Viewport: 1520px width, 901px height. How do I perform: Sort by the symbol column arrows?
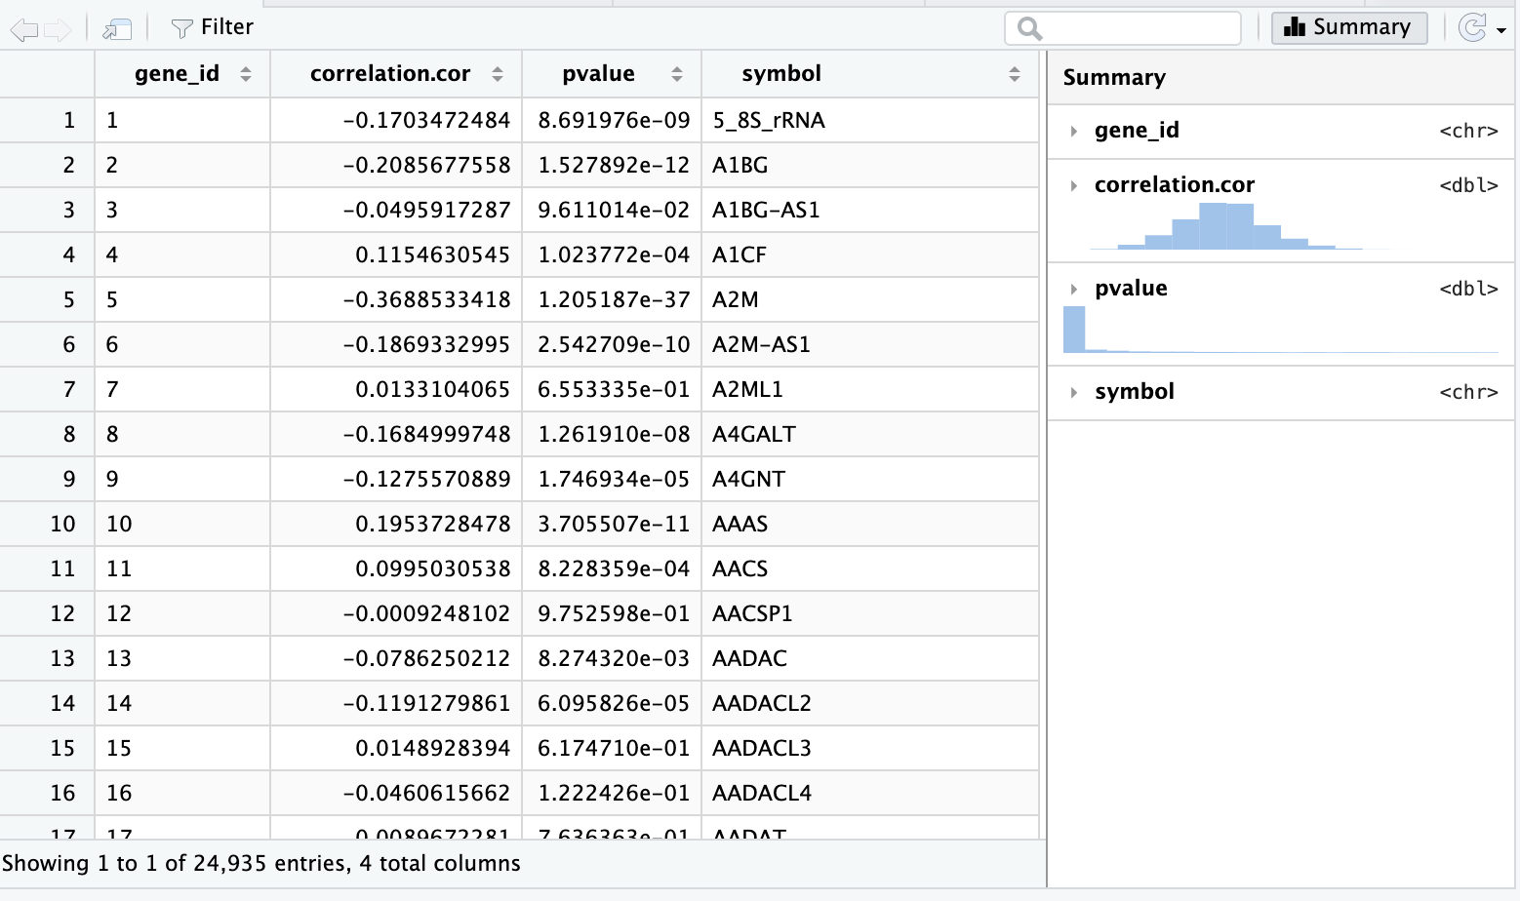(1015, 74)
